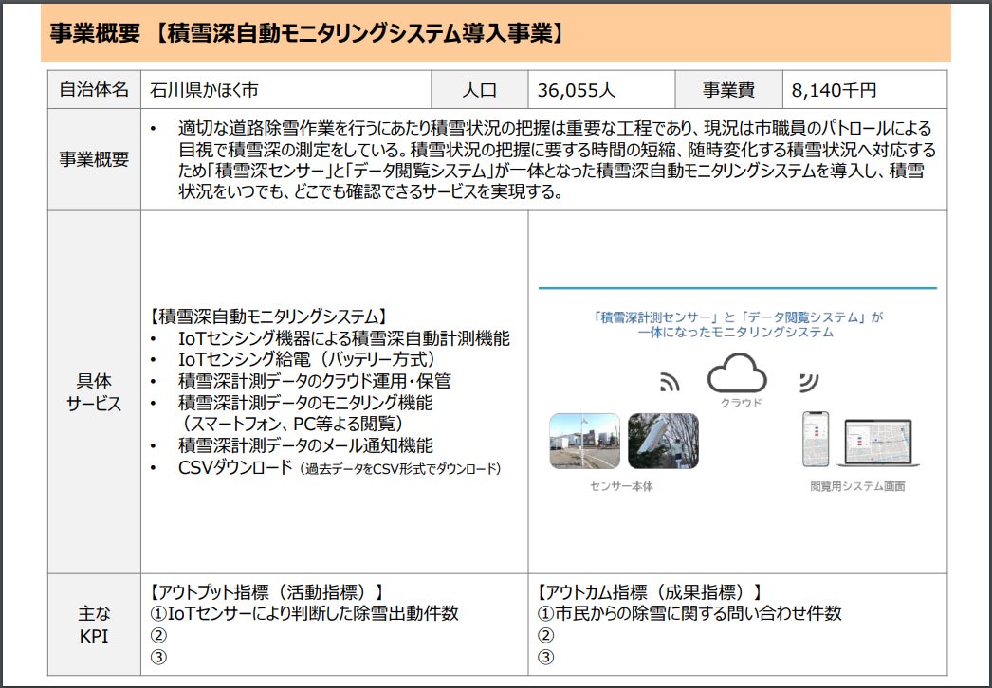
Task: Click the 事業費 header cell
Action: (728, 90)
